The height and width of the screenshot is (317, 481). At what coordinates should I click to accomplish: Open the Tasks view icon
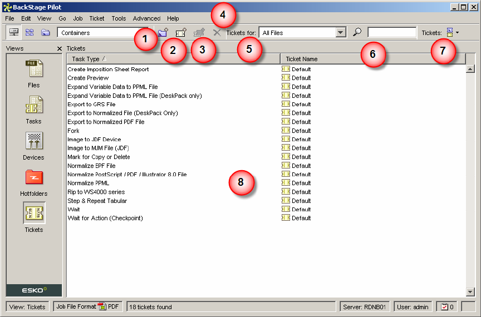[x=34, y=105]
